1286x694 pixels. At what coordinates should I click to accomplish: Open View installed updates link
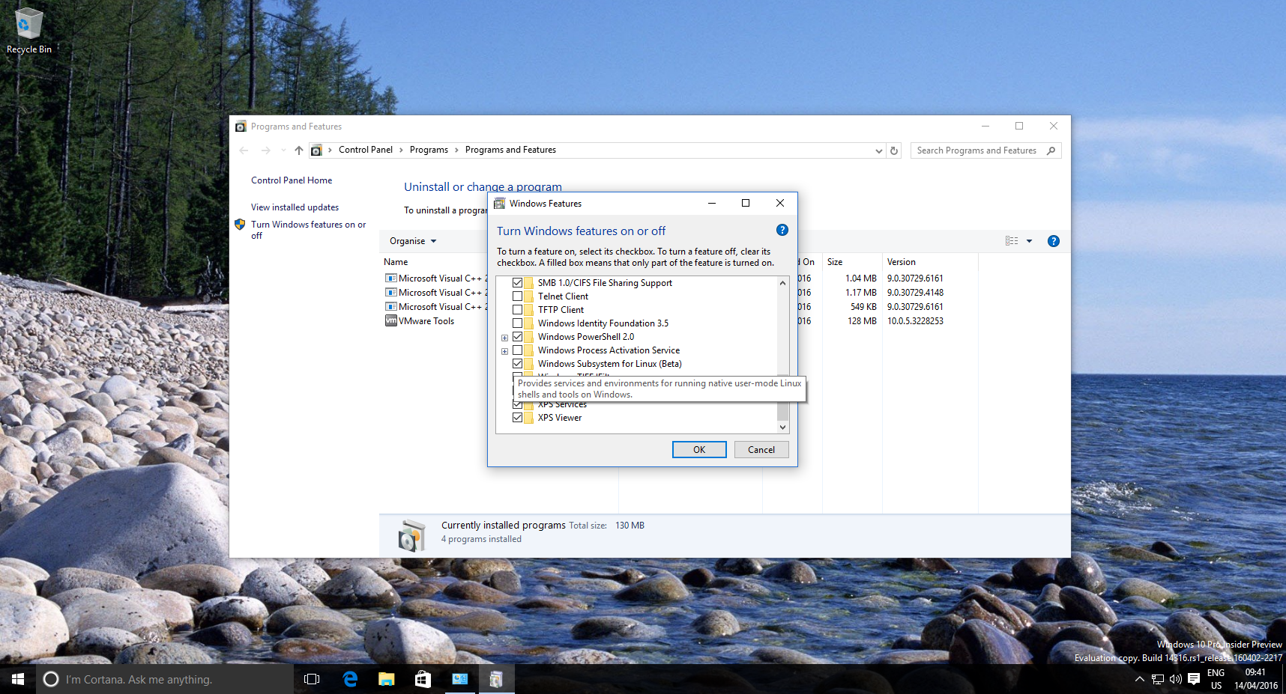coord(295,207)
